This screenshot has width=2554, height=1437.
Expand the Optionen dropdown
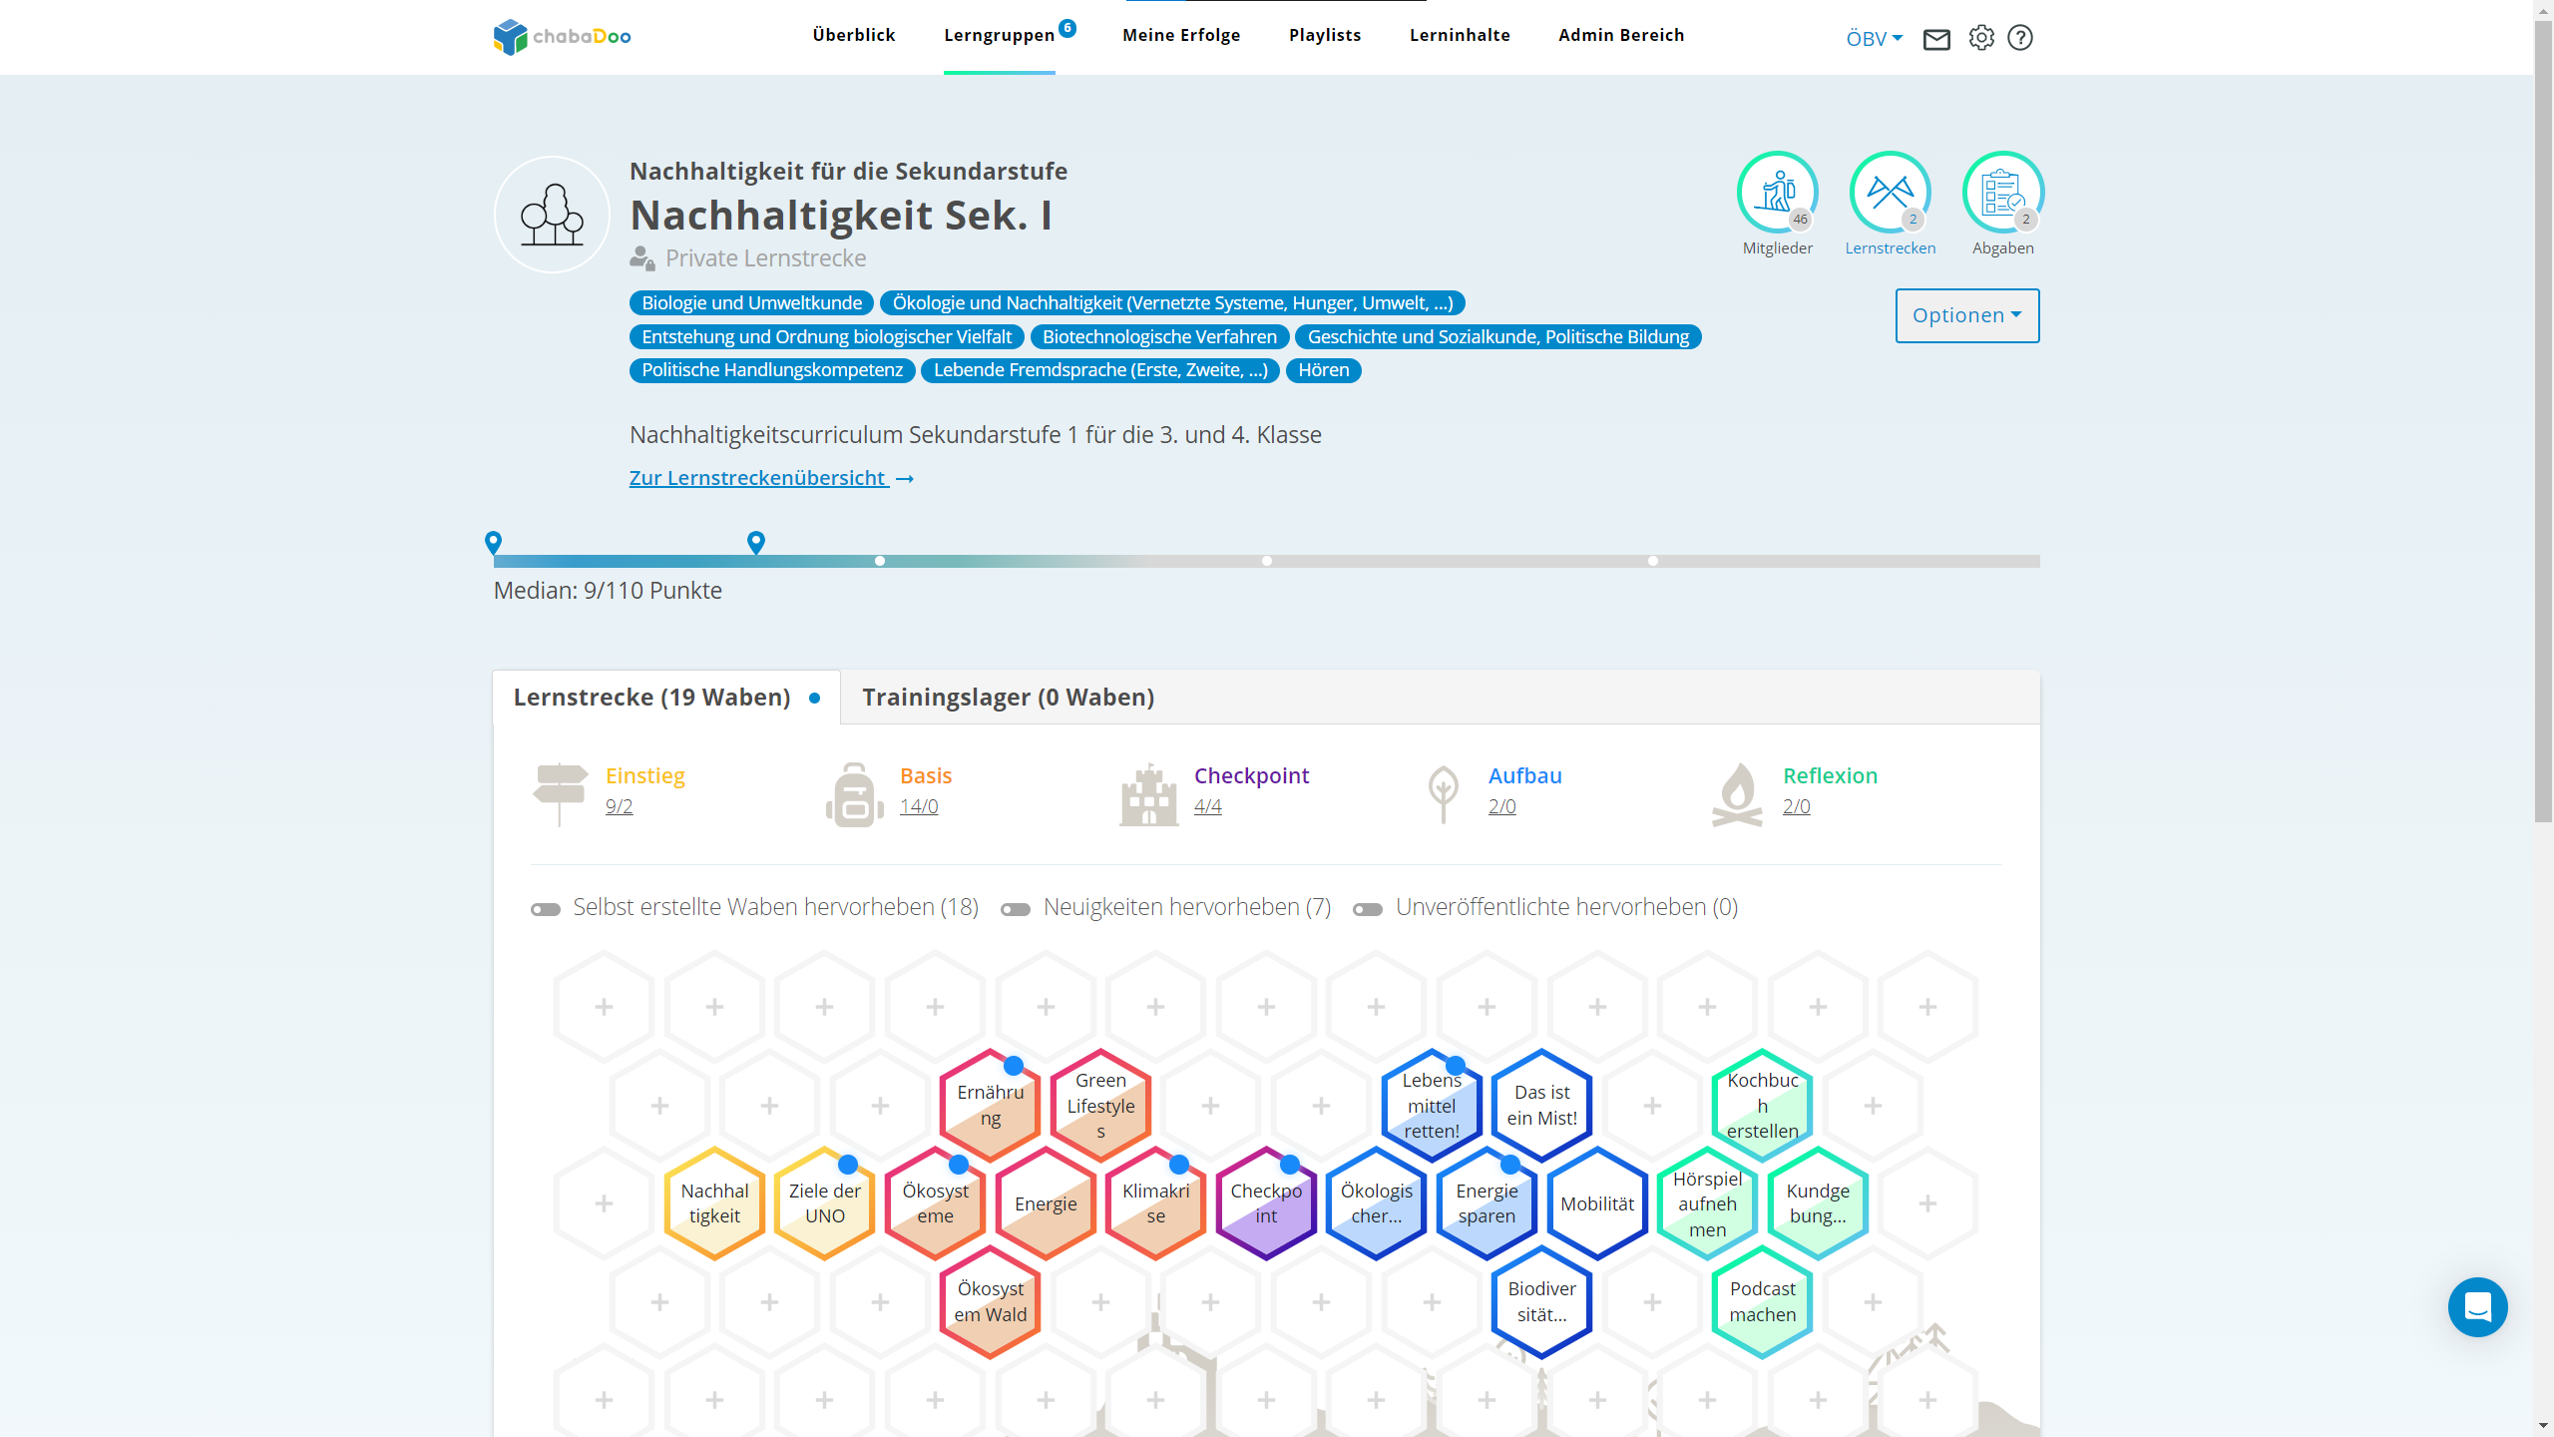(x=1966, y=315)
